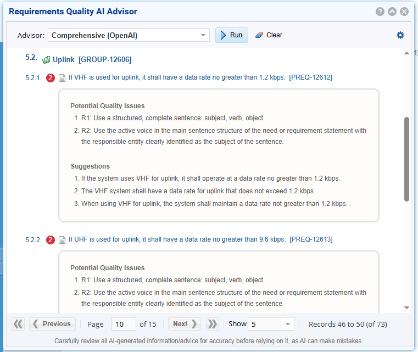Click the red issue badge for 5.2.2
418x352 pixels.
point(51,240)
